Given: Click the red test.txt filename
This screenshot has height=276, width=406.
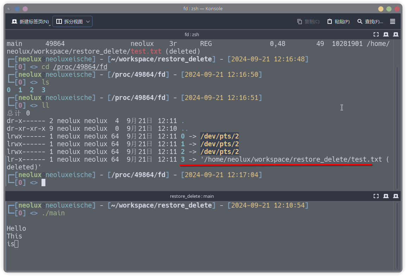Looking at the screenshot, I should 146,52.
